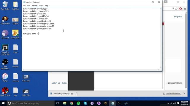Click the Opera extension icon in browser
Screen dimensions: 190x106
(180, 9)
